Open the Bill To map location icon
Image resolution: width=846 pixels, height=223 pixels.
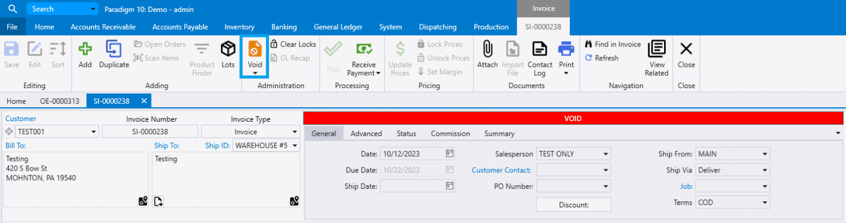pos(143,201)
